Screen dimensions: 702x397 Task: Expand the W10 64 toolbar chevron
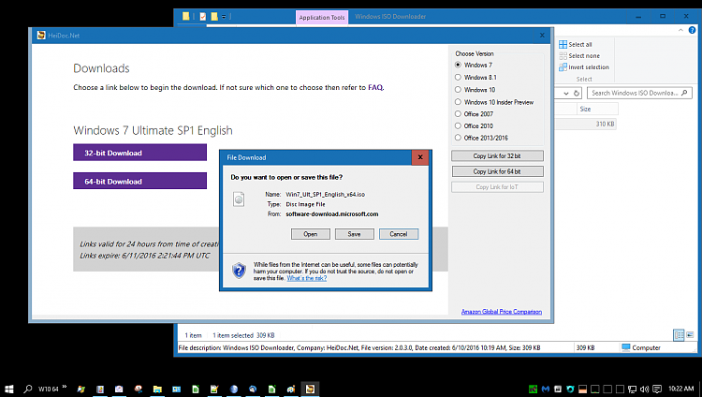pyautogui.click(x=65, y=387)
